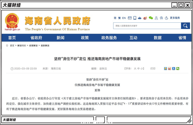This screenshot has height=125, width=193.
Task: Open the Weibo icon in header
Action: tap(145, 18)
